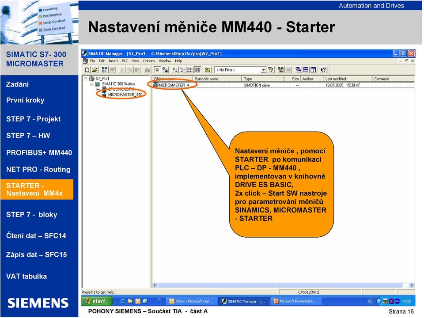Switch to Inbox - Microsoft Outlook taskbar button

[192, 301]
